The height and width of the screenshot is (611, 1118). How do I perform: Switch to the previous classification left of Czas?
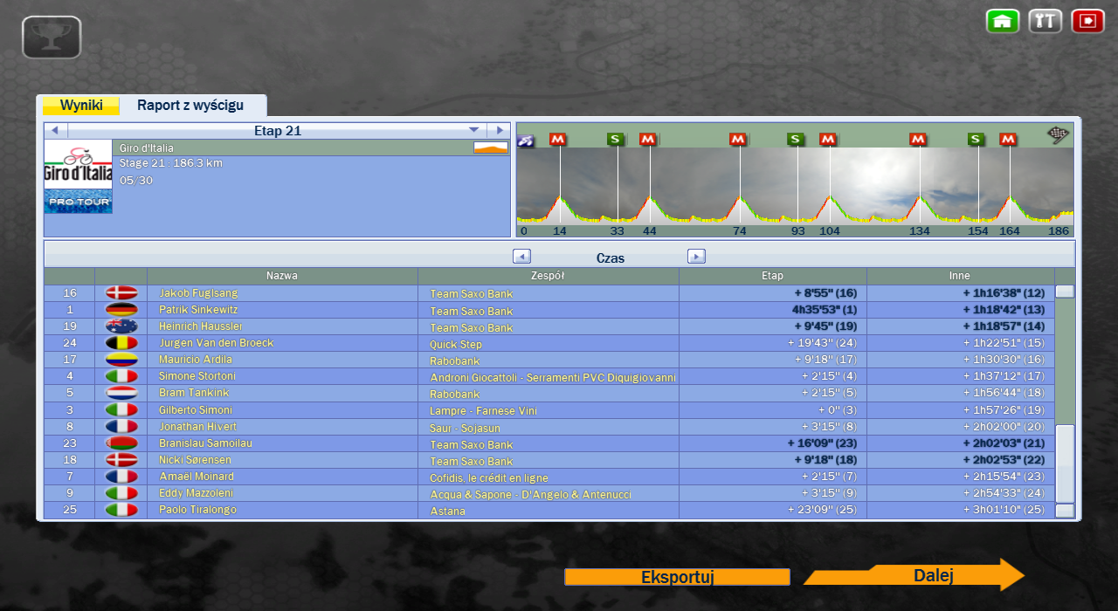pyautogui.click(x=521, y=257)
